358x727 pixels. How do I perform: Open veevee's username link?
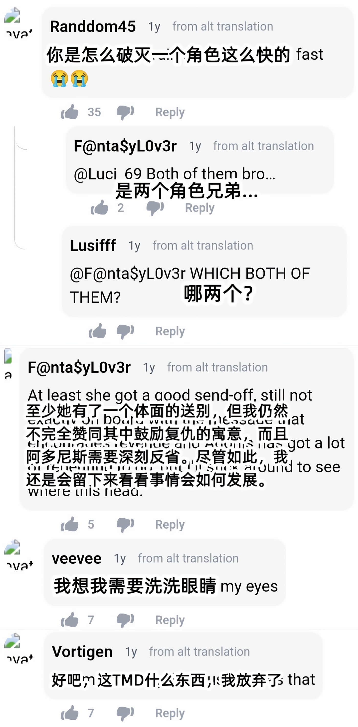tap(76, 558)
